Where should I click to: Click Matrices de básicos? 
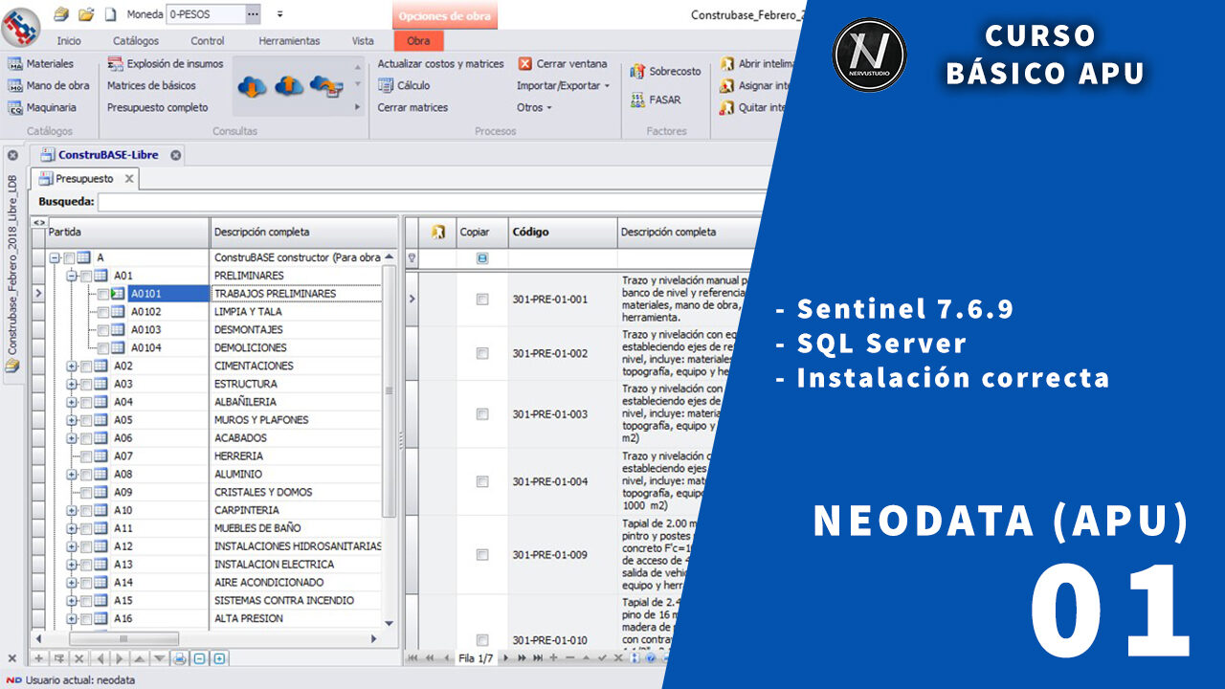pos(151,85)
